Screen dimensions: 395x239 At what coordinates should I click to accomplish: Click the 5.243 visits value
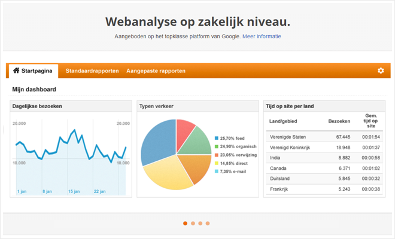click(x=344, y=189)
